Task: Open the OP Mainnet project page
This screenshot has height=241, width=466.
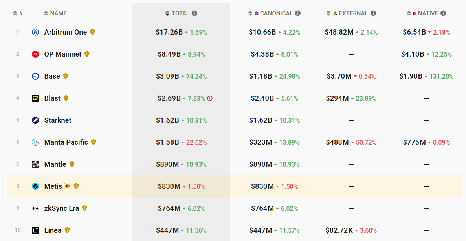Action: (x=63, y=54)
